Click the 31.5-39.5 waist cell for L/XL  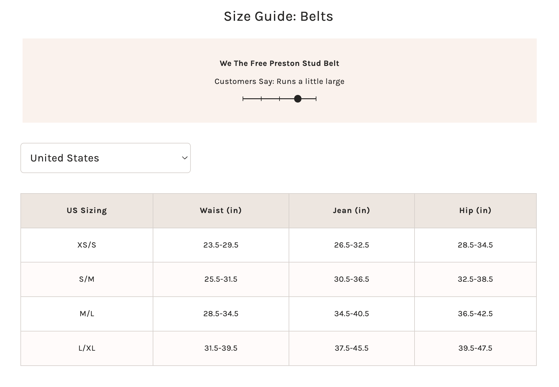pyautogui.click(x=221, y=348)
